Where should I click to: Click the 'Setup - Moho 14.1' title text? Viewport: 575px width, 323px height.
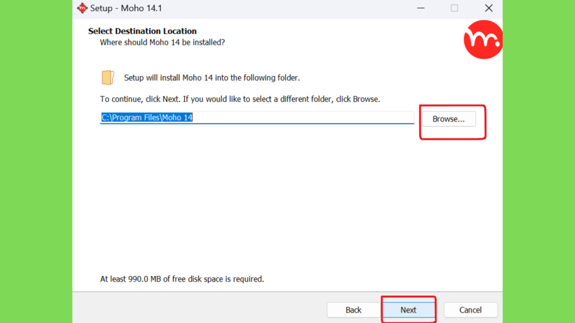(126, 8)
